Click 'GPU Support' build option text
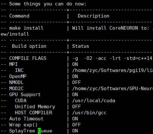The width and height of the screenshot is (153, 134). (25, 95)
